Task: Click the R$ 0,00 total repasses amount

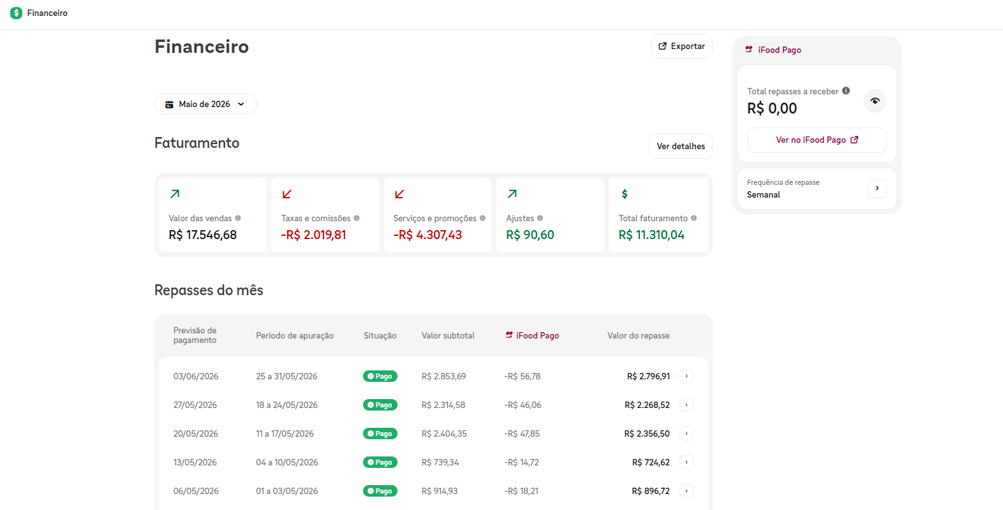Action: pos(772,108)
